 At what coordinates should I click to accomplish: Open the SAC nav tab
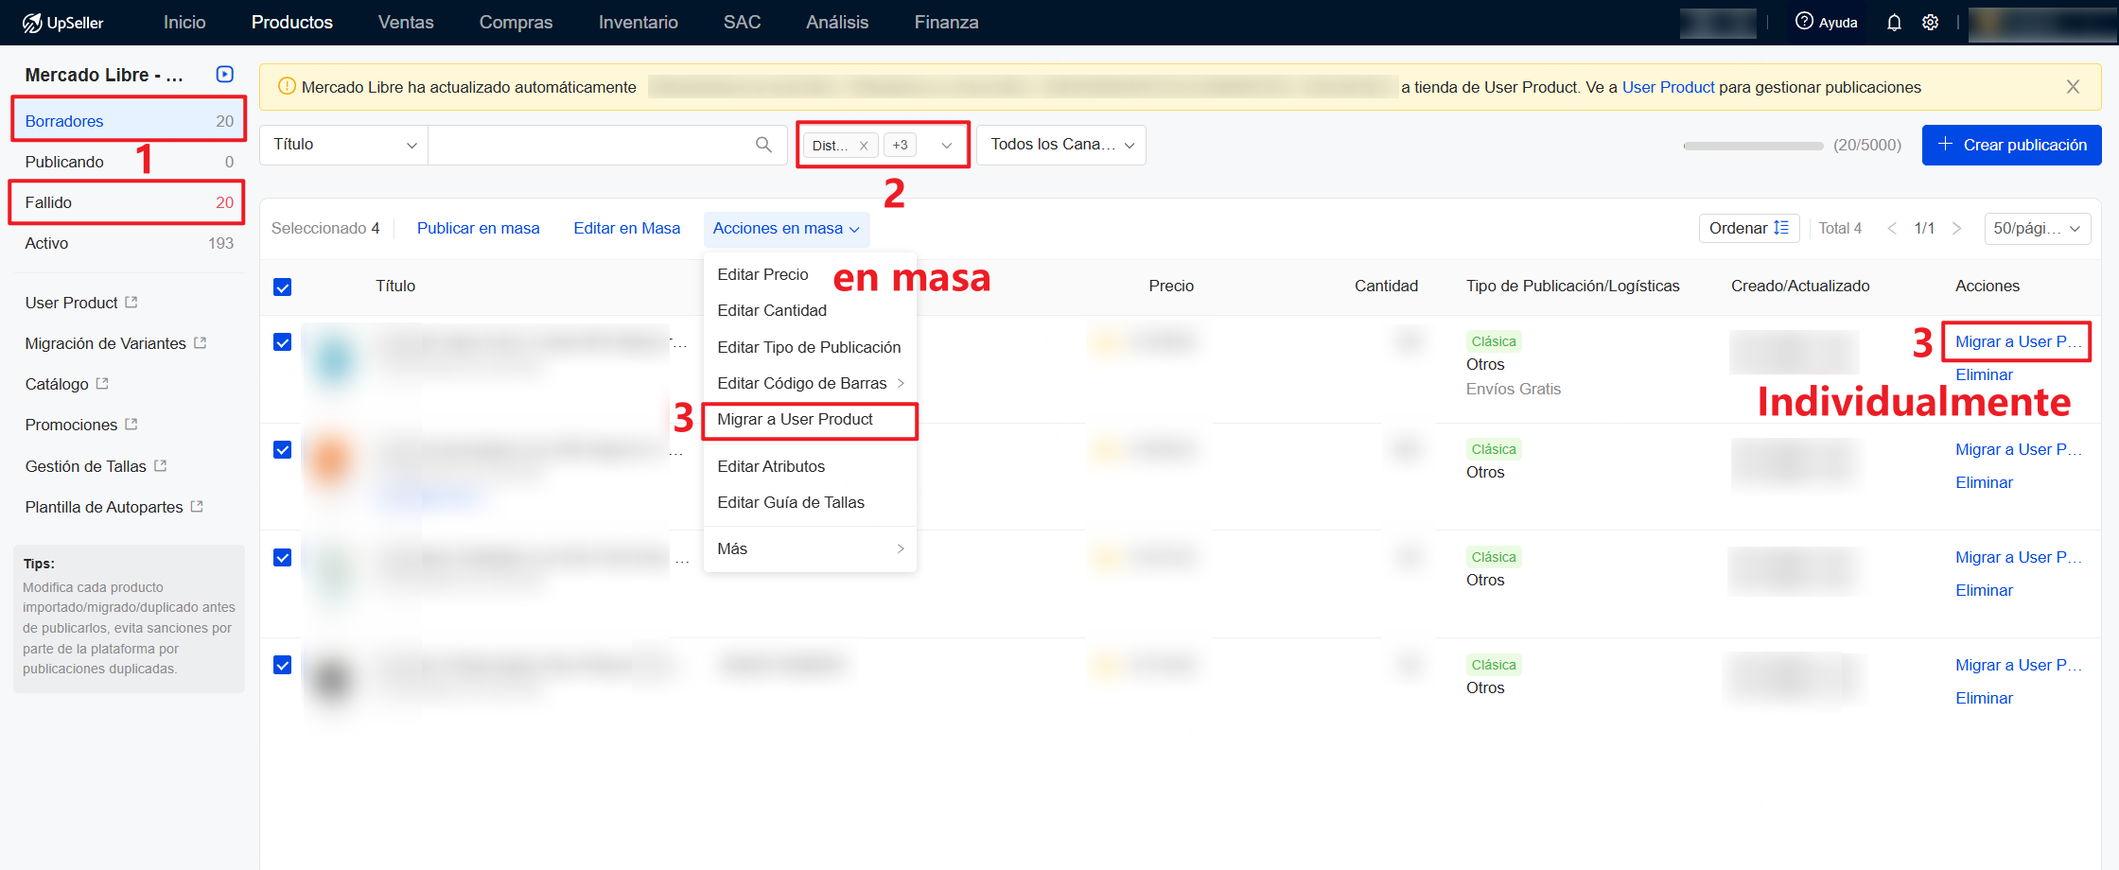[742, 23]
